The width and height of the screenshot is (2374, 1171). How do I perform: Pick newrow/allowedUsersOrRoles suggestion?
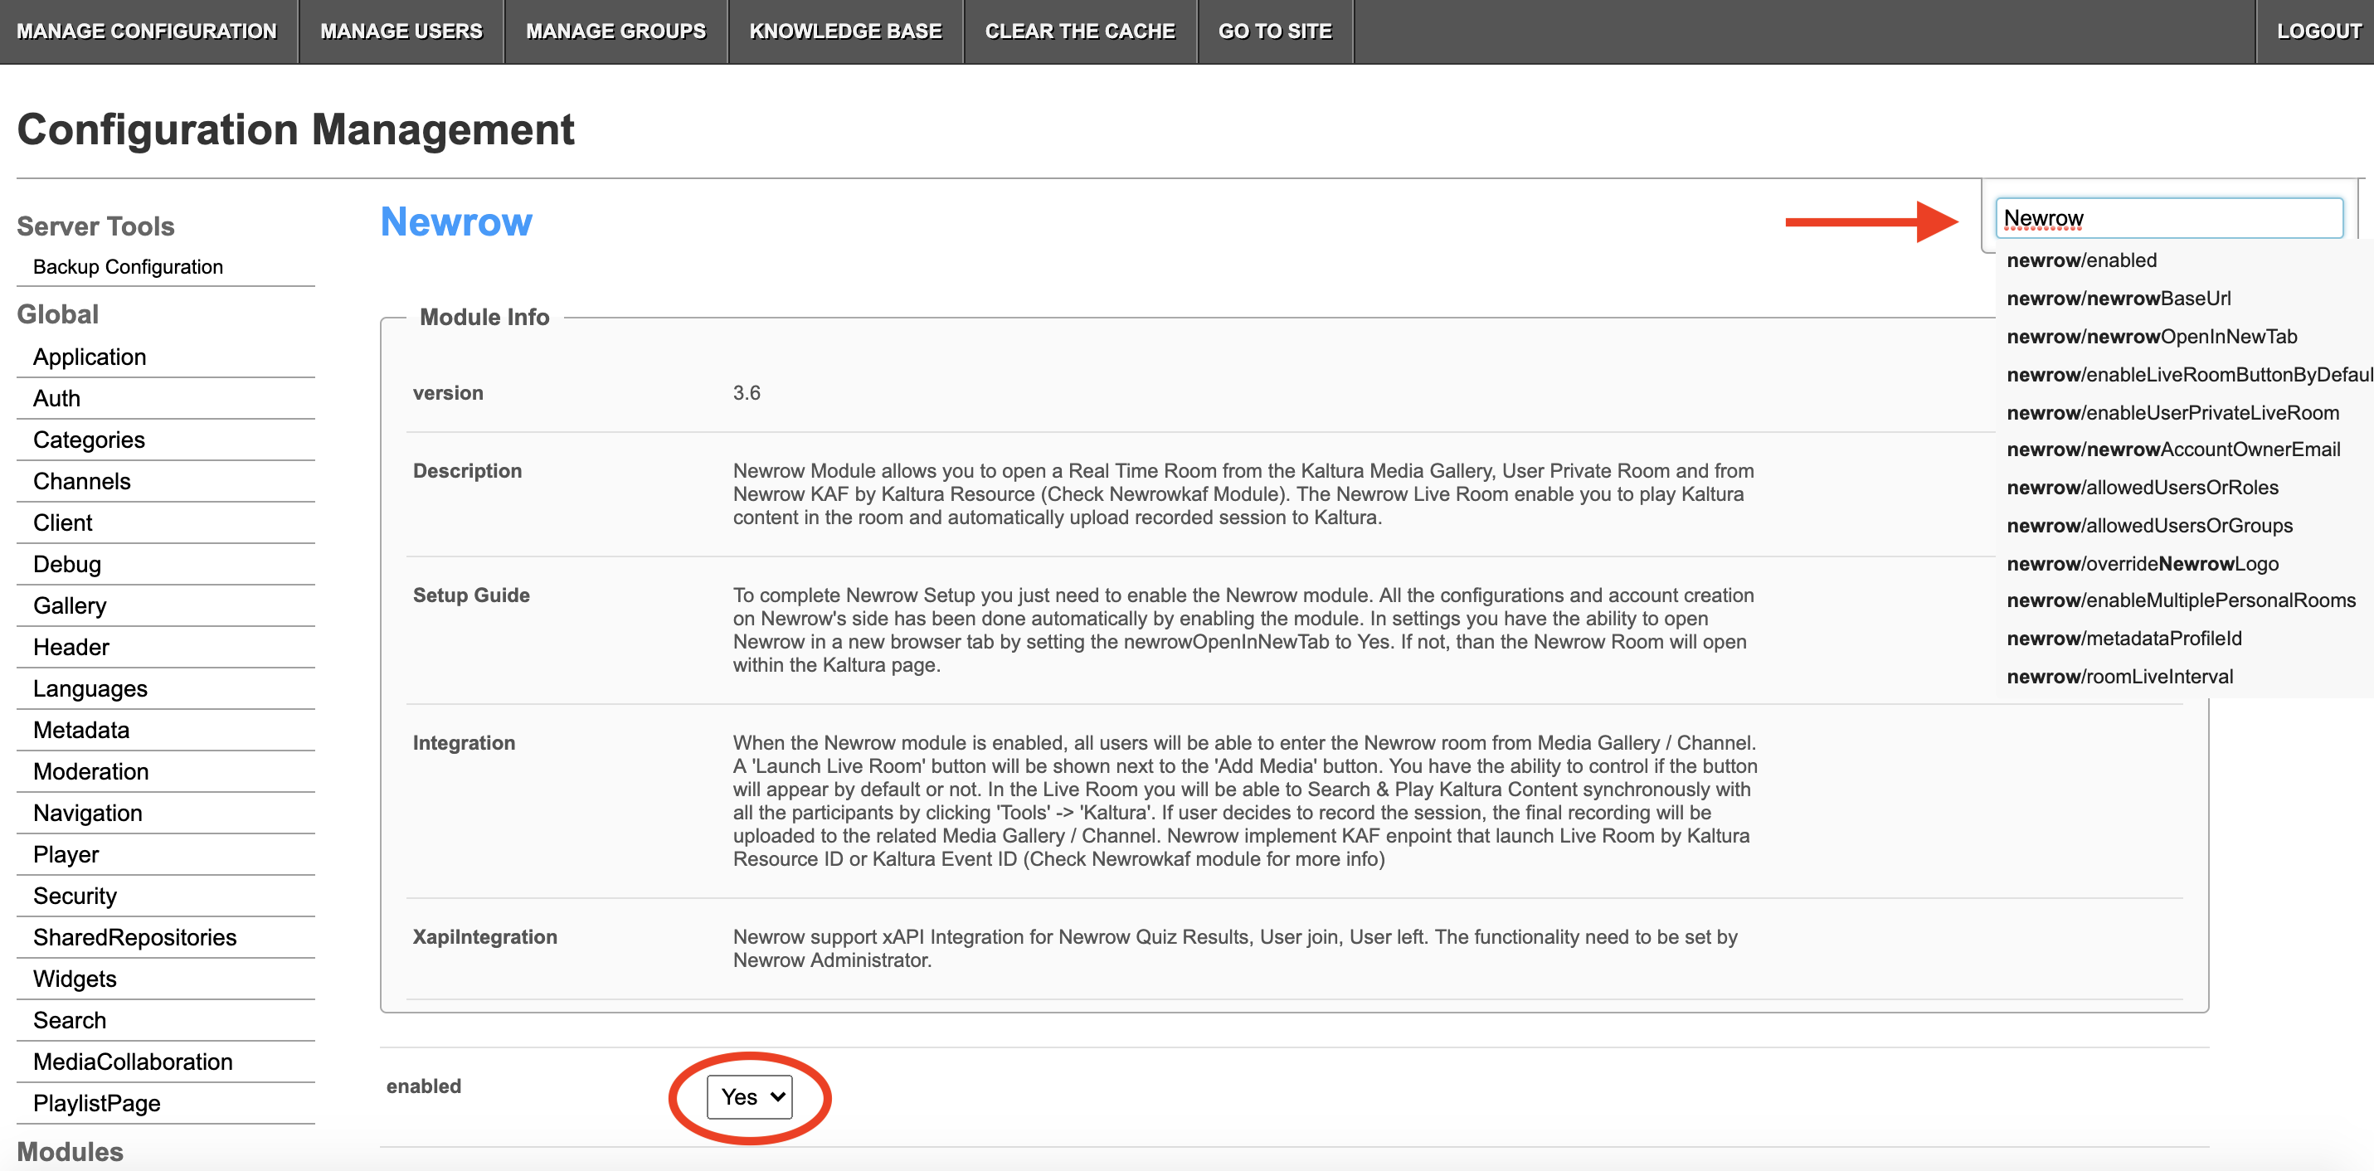tap(2142, 488)
